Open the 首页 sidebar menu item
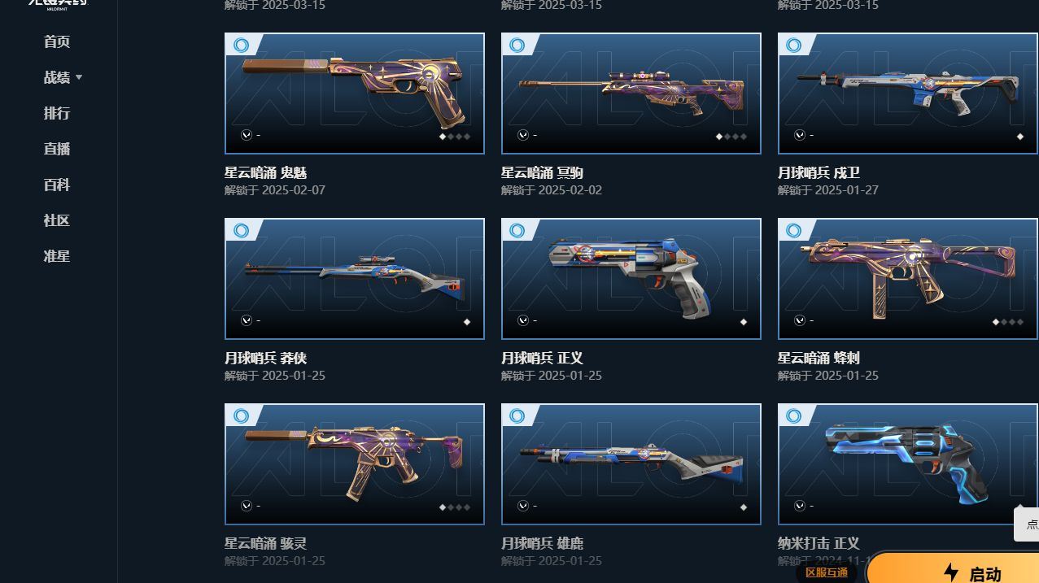 pos(57,41)
